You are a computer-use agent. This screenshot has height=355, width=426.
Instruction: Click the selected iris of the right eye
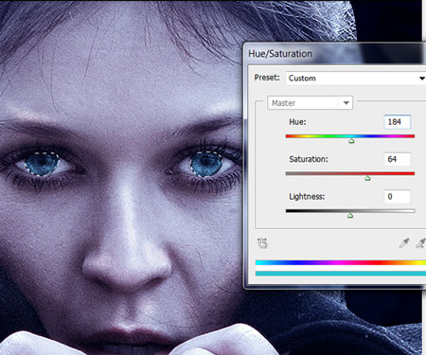point(206,164)
